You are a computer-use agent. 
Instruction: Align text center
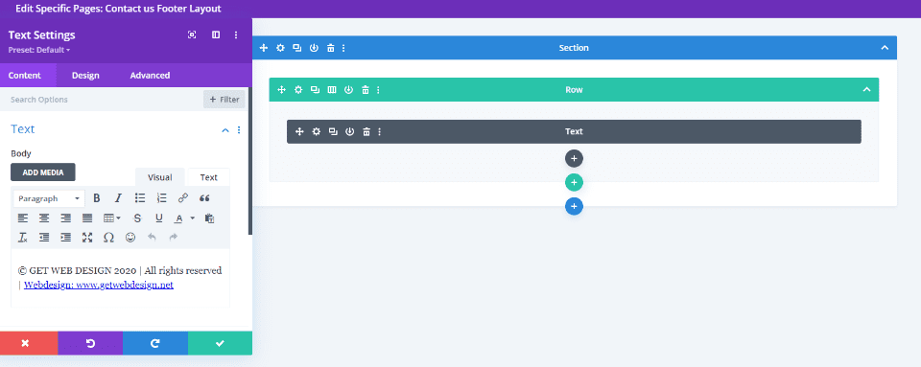coord(44,218)
